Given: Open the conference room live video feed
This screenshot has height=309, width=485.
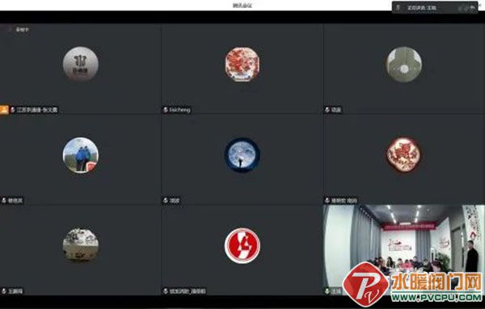Looking at the screenshot, I should [404, 250].
